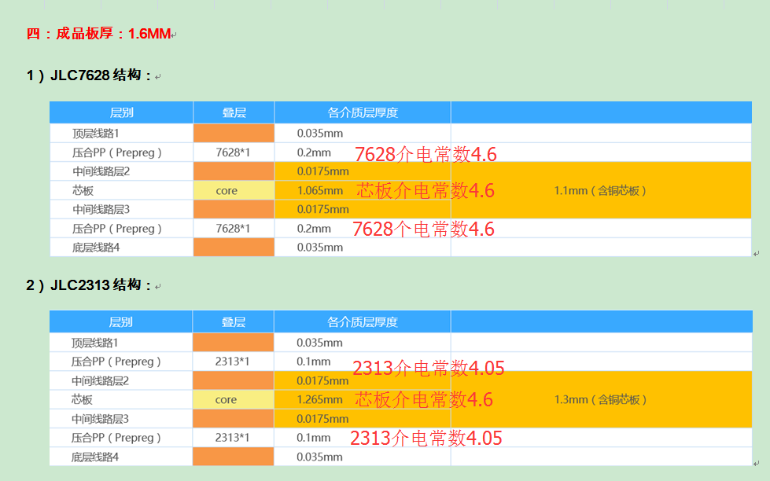Click orange 叠层 cell beside 顶层线路1 in JLC7628 table
The image size is (770, 481).
click(234, 134)
